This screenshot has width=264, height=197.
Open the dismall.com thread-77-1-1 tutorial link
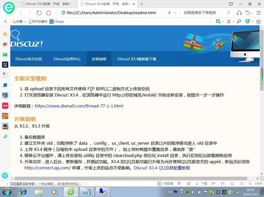point(79,106)
